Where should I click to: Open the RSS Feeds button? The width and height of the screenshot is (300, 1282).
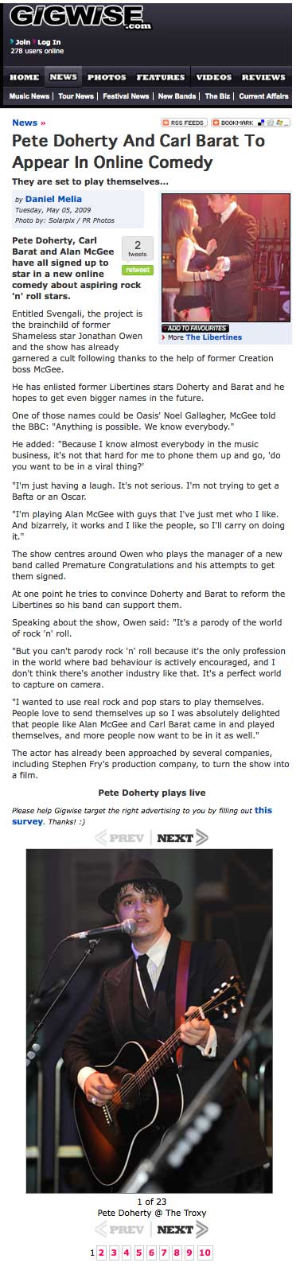click(x=184, y=123)
